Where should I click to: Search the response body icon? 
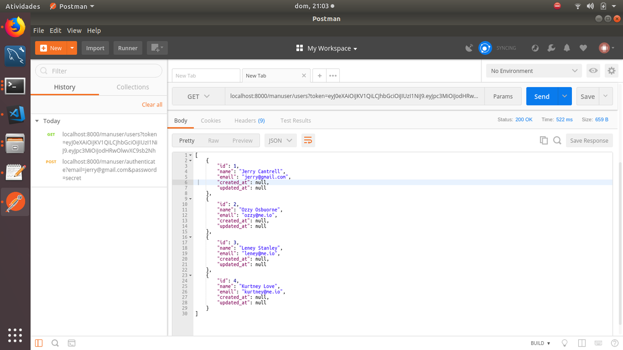[x=557, y=140]
